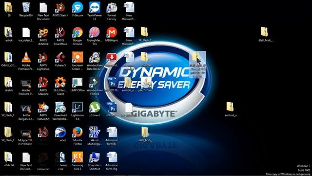Launch TeamViewer 12

click(x=95, y=8)
